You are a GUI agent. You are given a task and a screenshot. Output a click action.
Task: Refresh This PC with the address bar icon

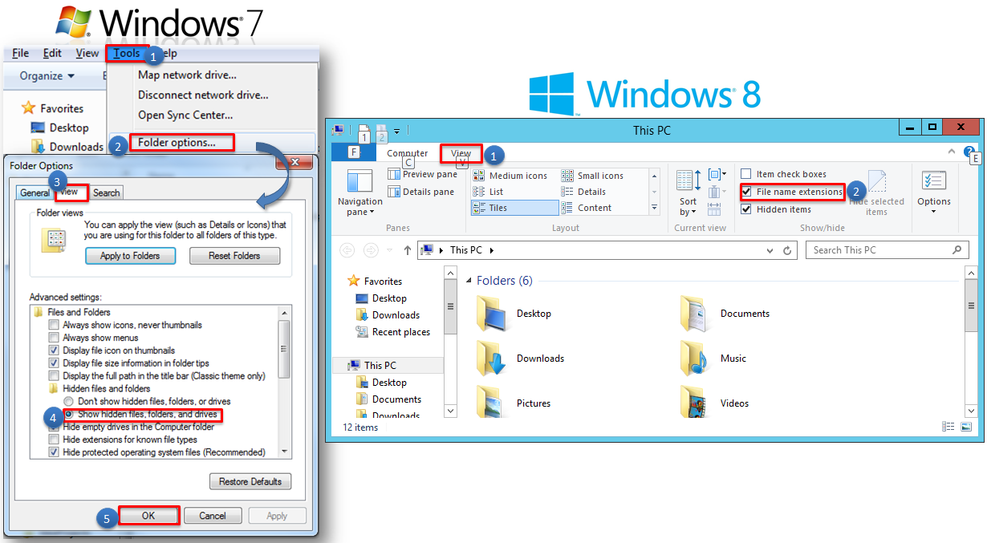[787, 249]
